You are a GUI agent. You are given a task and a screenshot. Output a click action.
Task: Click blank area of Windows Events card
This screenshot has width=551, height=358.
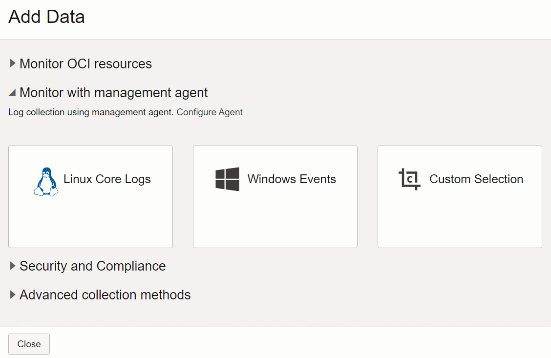[275, 222]
